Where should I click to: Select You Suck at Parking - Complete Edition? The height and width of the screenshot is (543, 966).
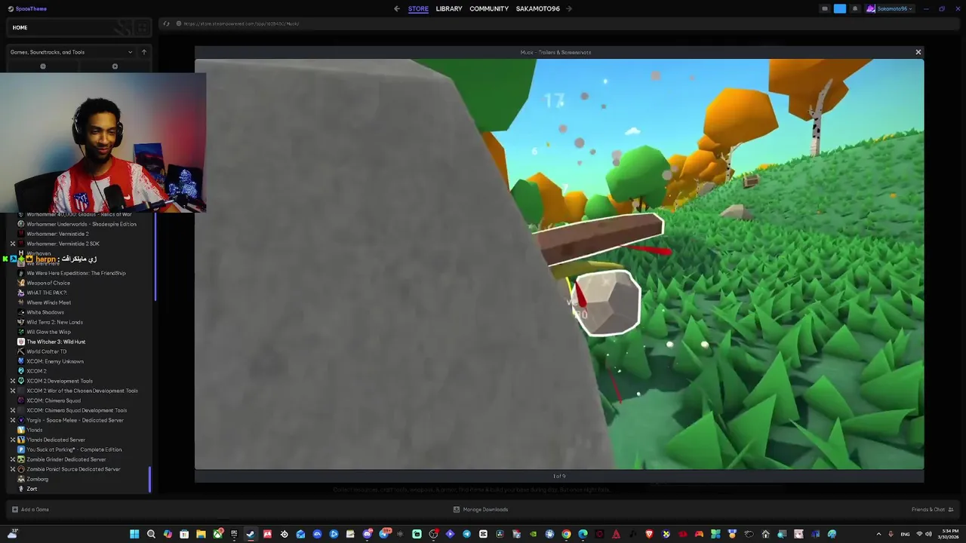click(74, 449)
